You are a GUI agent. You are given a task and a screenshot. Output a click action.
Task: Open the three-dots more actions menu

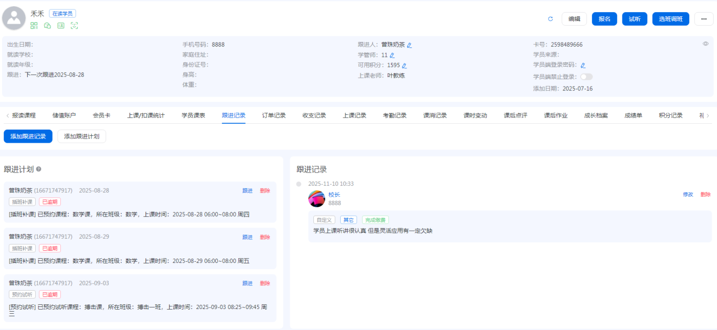[704, 19]
